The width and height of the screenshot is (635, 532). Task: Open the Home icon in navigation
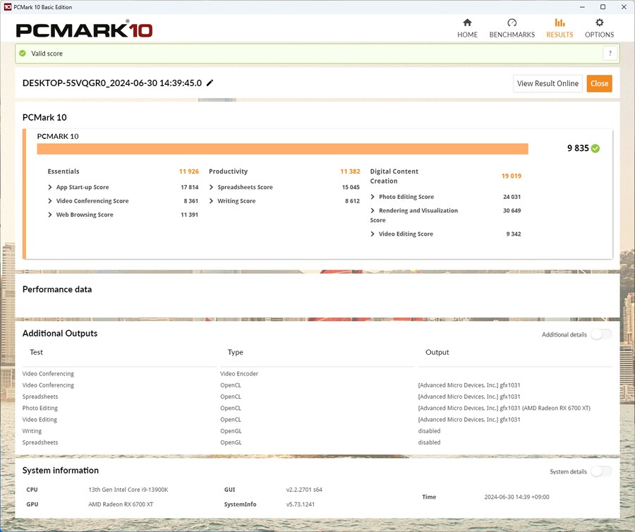467,23
